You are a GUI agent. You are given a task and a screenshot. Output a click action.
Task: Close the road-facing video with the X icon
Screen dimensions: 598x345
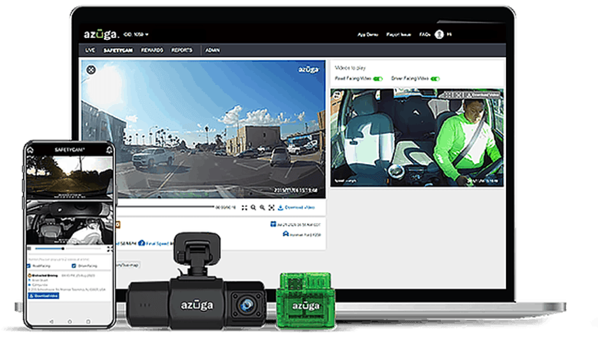91,70
